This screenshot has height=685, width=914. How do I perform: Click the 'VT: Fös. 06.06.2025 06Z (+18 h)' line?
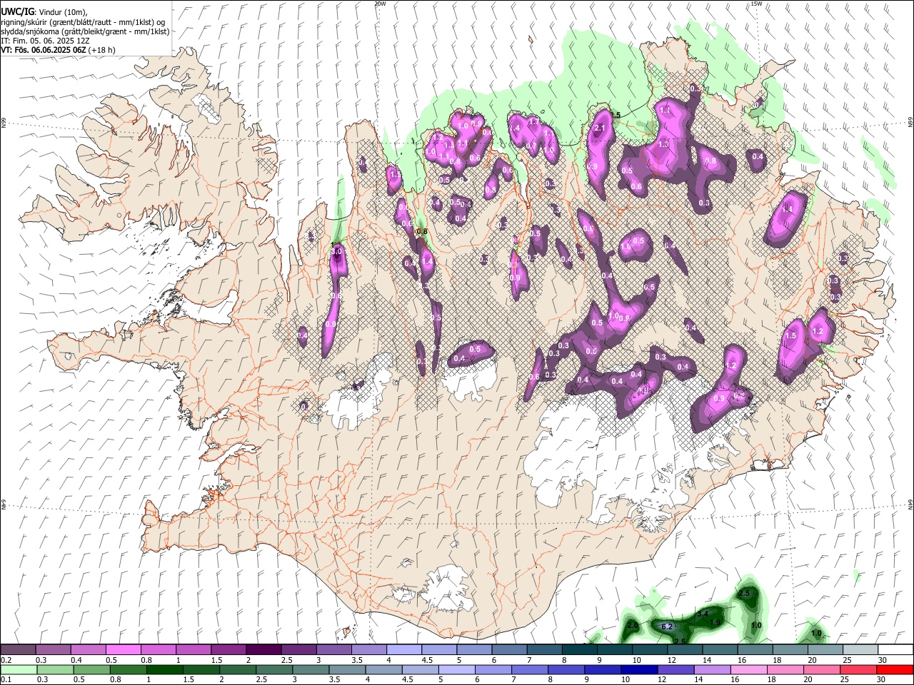[58, 50]
